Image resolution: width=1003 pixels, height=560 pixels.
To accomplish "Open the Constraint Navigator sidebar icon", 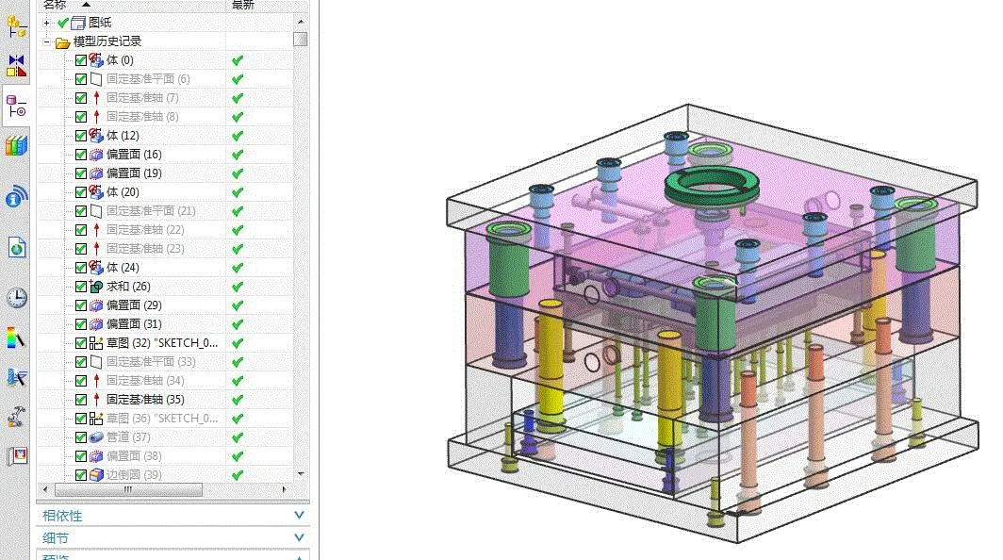I will point(16,66).
